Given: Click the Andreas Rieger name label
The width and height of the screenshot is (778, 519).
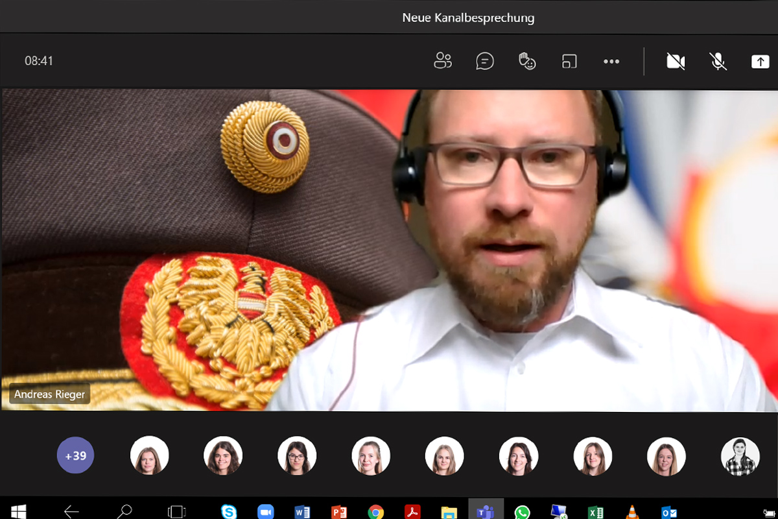Looking at the screenshot, I should coord(50,394).
